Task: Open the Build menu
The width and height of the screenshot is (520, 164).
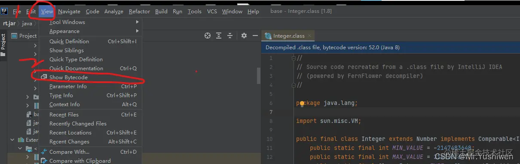Action: [x=162, y=12]
